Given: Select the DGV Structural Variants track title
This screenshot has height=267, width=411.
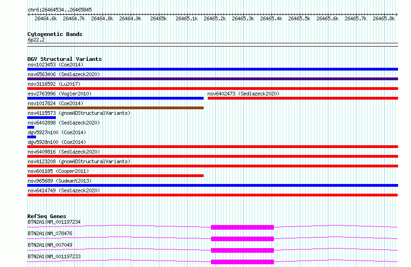Looking at the screenshot, I should tap(65, 59).
